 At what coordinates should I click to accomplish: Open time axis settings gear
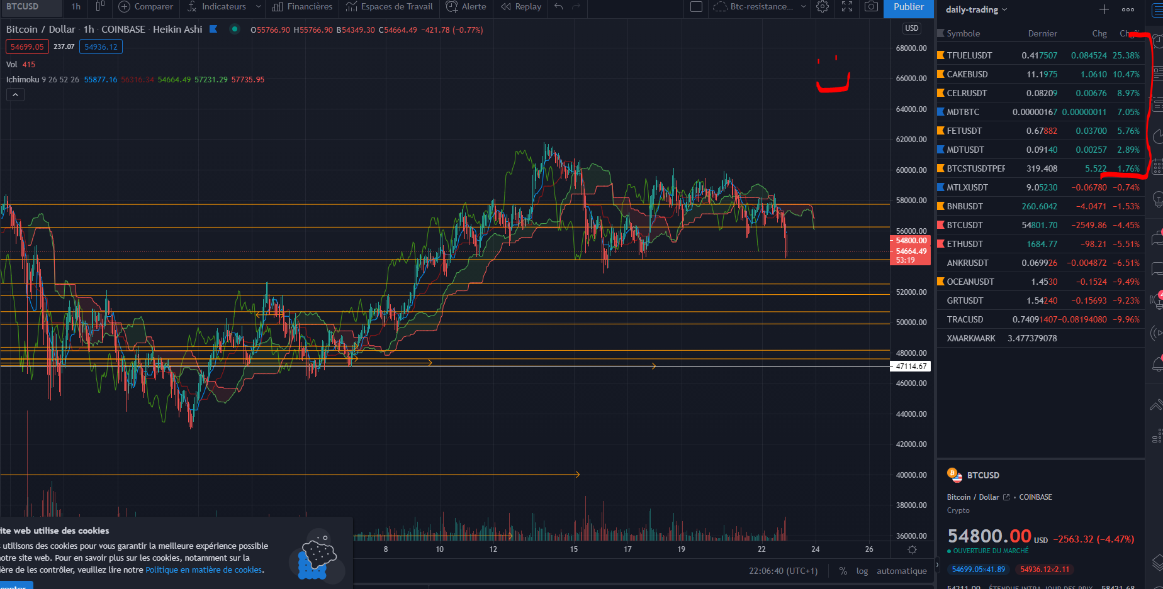[x=912, y=549]
